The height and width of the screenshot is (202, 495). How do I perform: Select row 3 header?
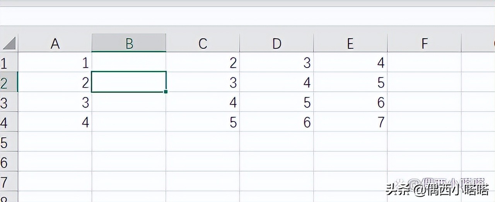point(5,103)
